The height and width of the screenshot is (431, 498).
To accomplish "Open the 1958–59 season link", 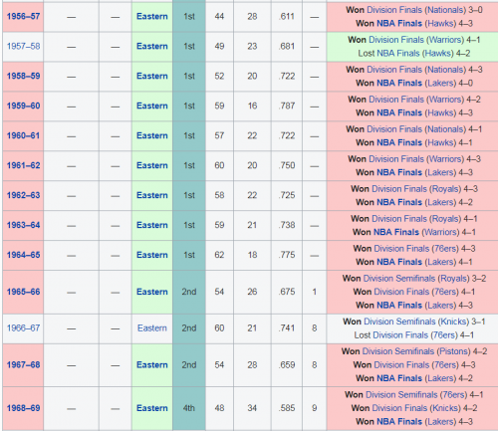I will 23,76.
